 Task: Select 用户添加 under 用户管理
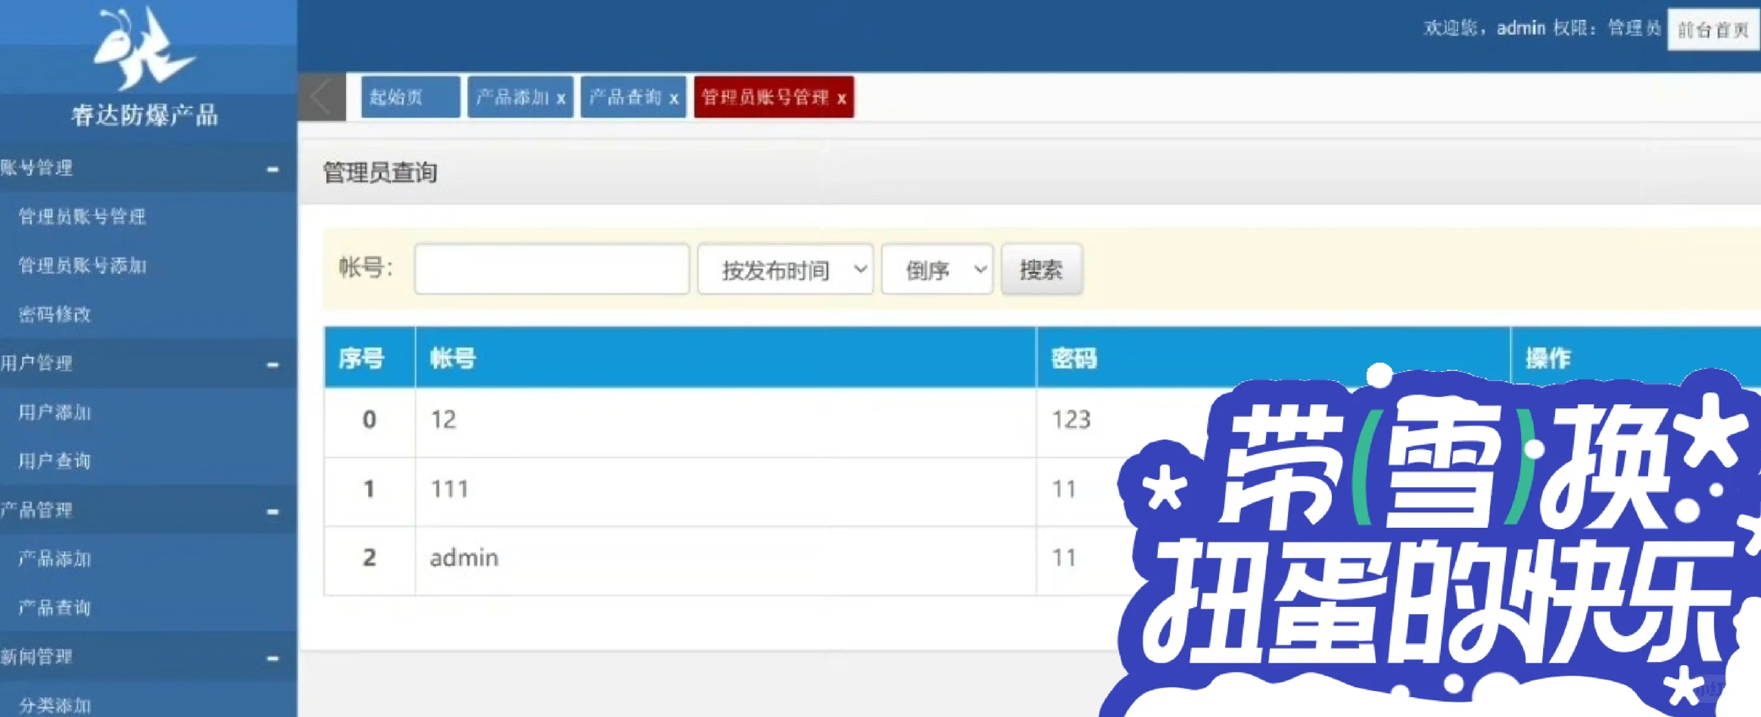(53, 412)
